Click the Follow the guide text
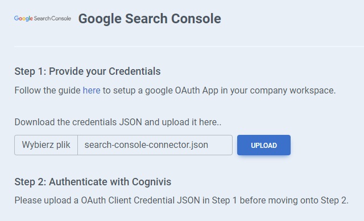The image size is (364, 221). 47,91
